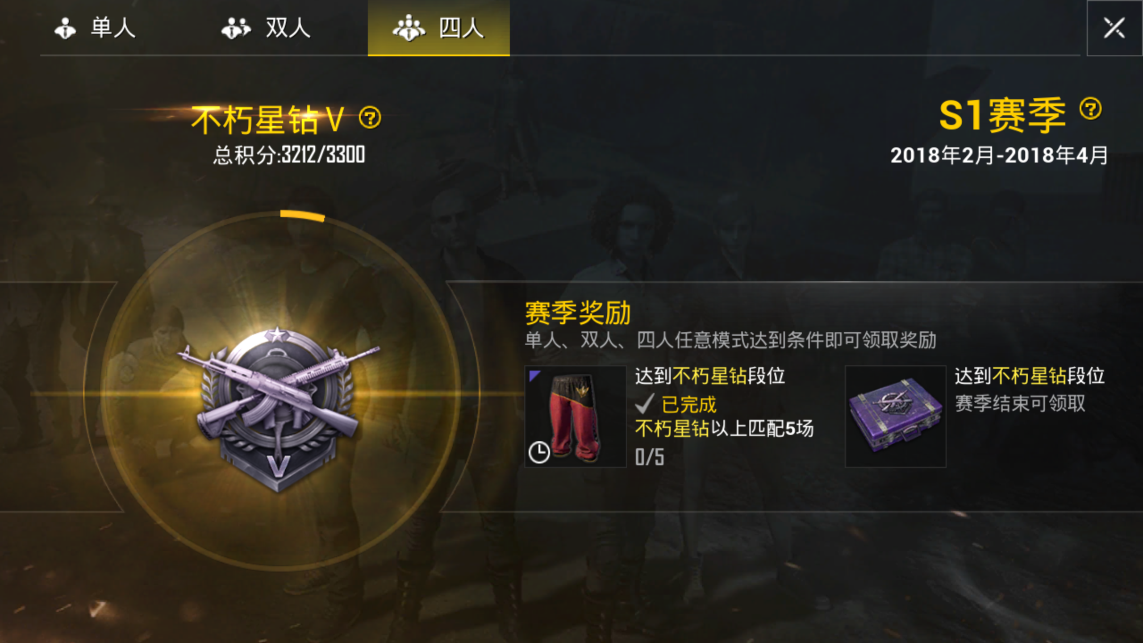This screenshot has width=1143, height=643.
Task: Switch to the 双人 duo tab
Action: tap(266, 28)
